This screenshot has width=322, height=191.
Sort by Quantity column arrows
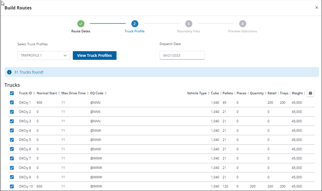(266, 93)
